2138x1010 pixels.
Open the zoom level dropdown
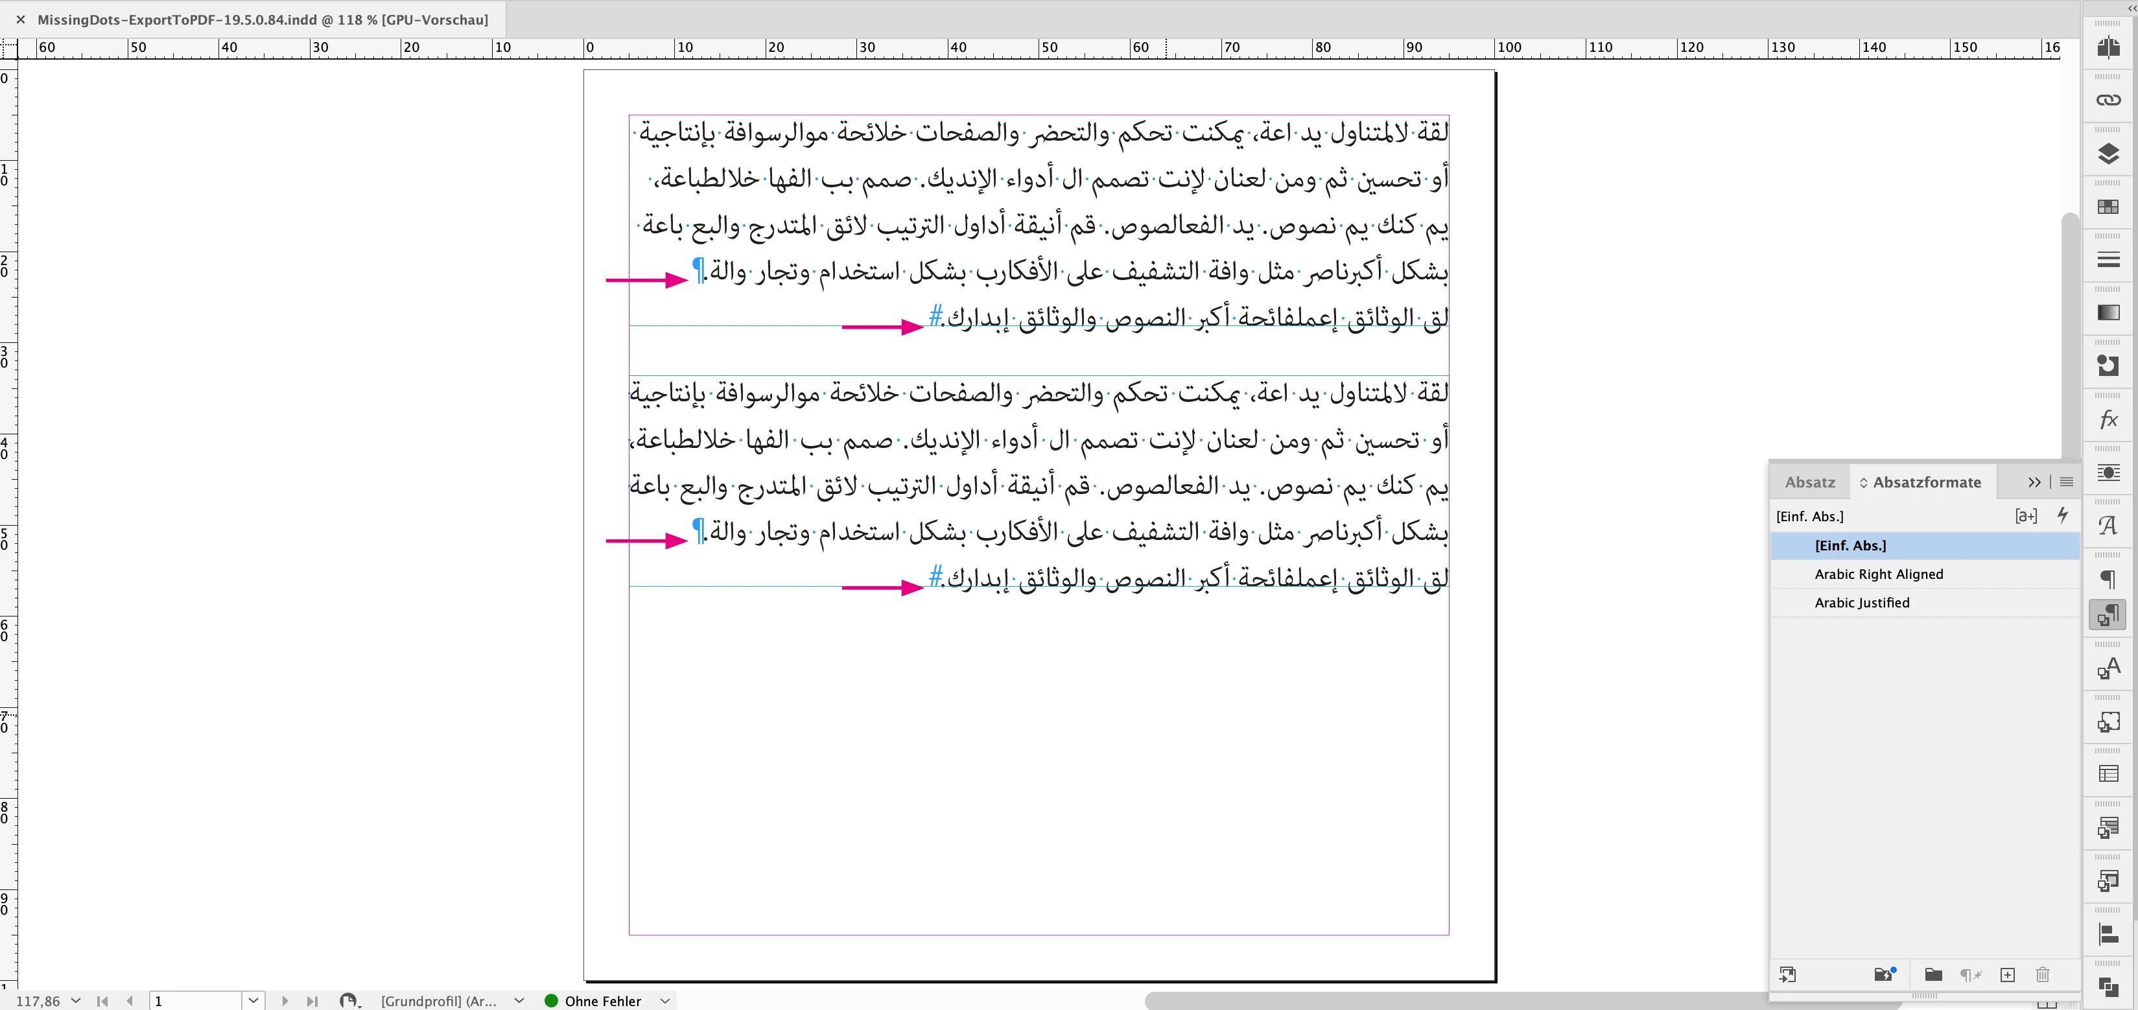tap(76, 1001)
